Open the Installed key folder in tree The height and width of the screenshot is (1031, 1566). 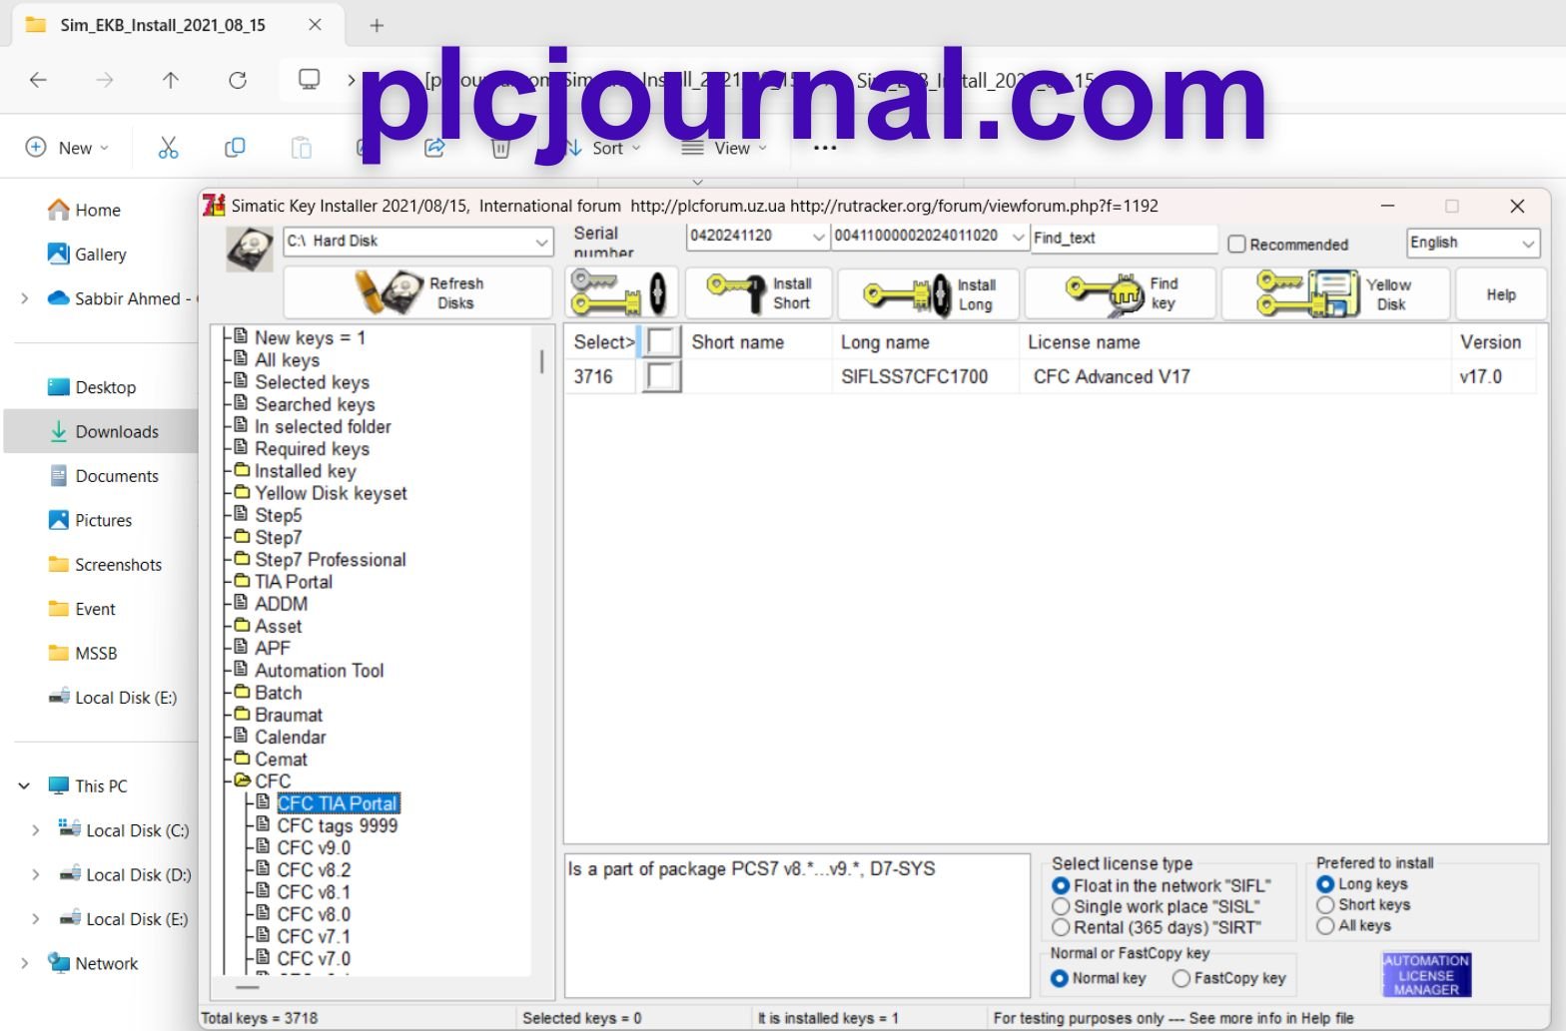tap(305, 471)
